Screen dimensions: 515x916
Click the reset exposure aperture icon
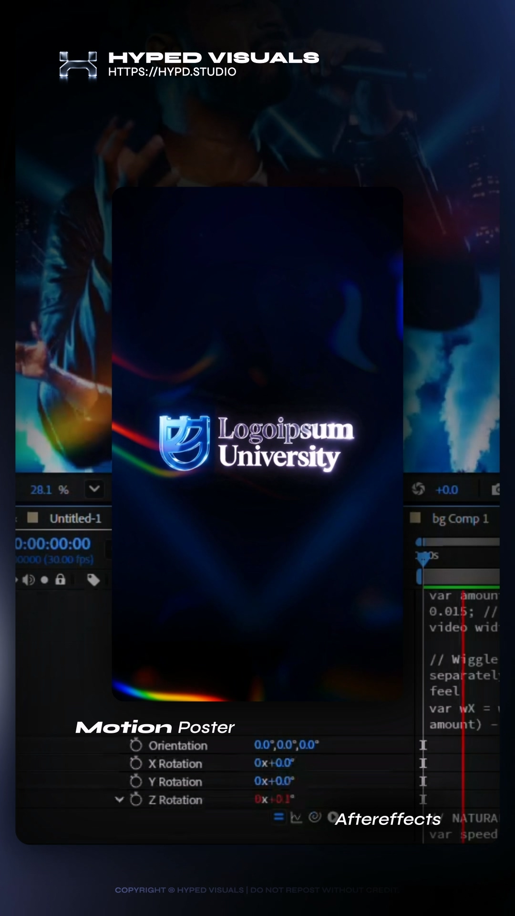[418, 489]
